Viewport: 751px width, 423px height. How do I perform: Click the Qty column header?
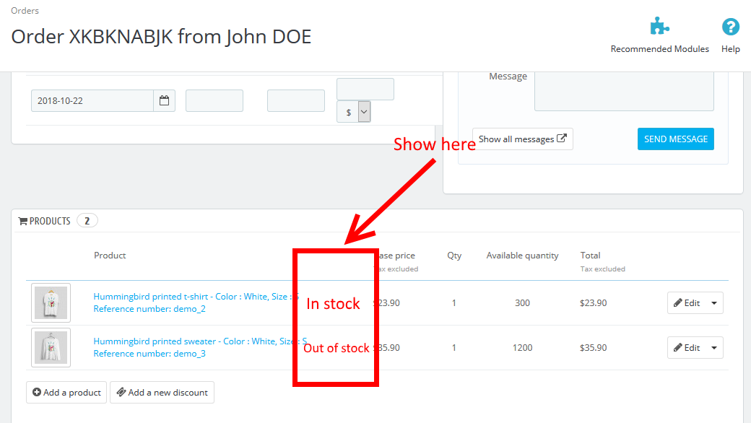[x=454, y=256]
